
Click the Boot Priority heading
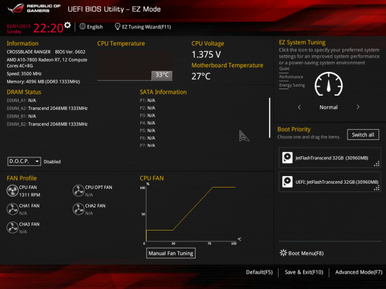coord(294,129)
